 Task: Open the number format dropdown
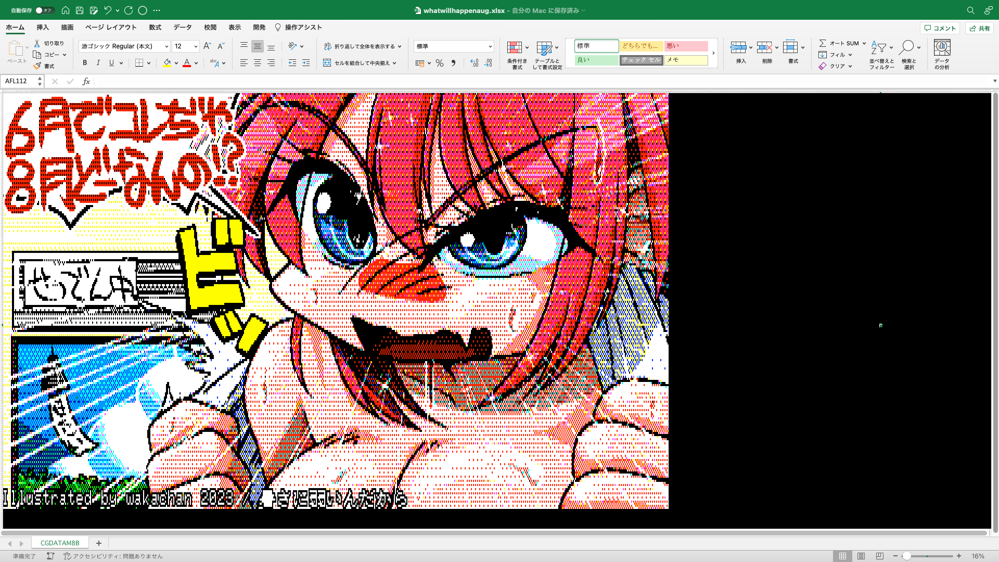490,46
